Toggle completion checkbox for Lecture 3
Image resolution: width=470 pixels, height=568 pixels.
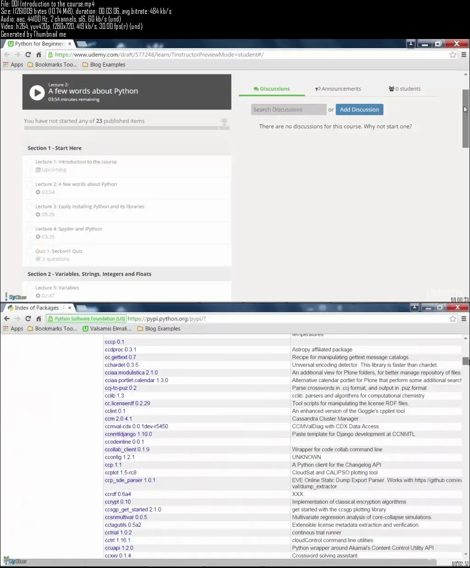[29, 207]
